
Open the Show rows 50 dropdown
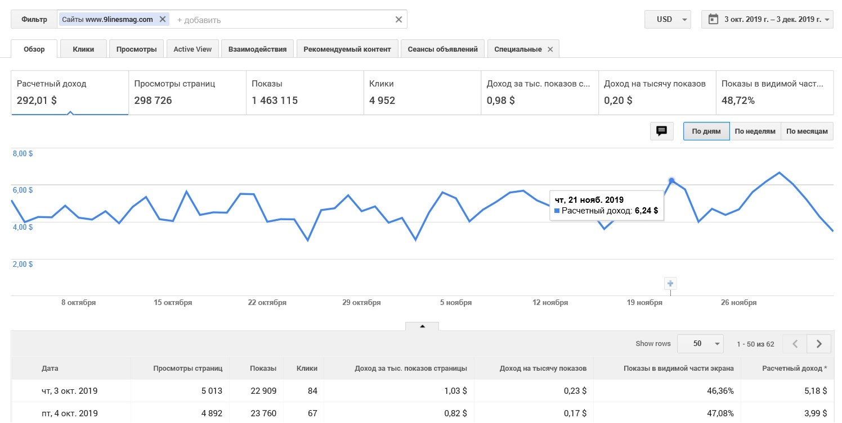700,343
